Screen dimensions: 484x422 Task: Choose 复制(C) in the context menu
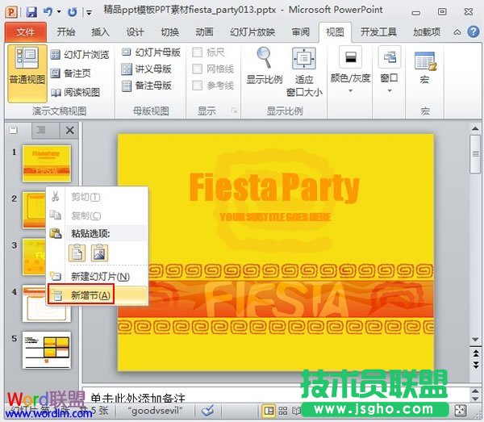pos(98,215)
